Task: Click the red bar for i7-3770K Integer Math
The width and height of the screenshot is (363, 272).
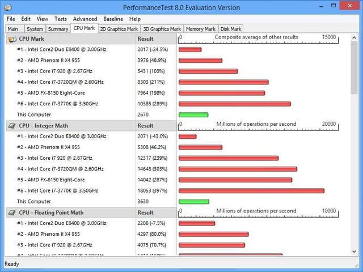Action: [251, 191]
